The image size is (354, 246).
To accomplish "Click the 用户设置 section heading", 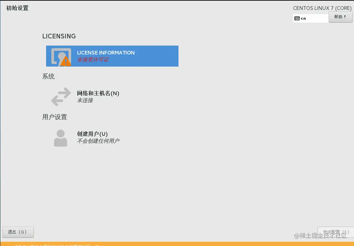I will (x=55, y=117).
